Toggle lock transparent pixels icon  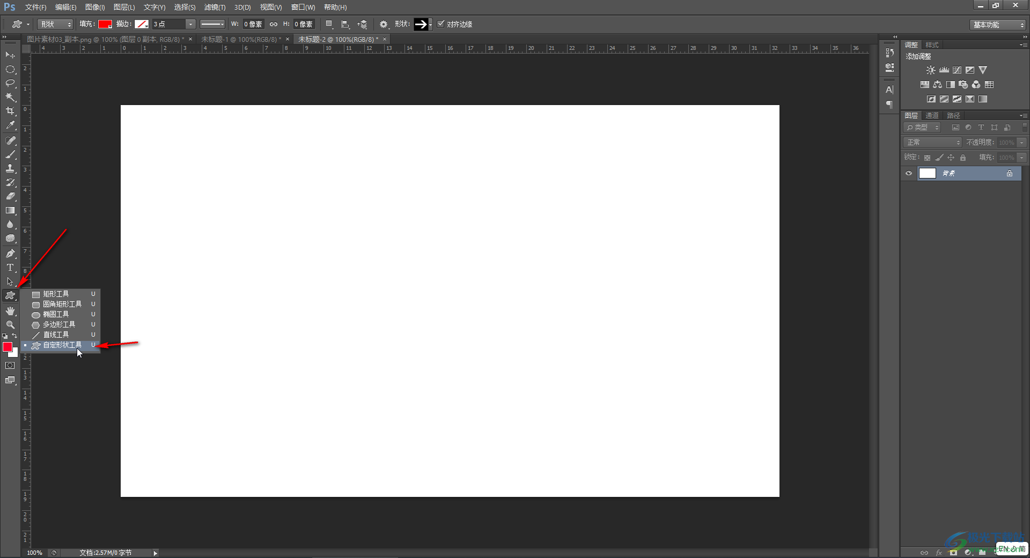(x=927, y=158)
